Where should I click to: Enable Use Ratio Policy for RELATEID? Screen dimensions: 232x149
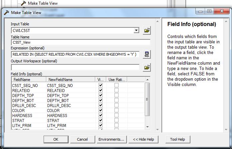coord(116,90)
